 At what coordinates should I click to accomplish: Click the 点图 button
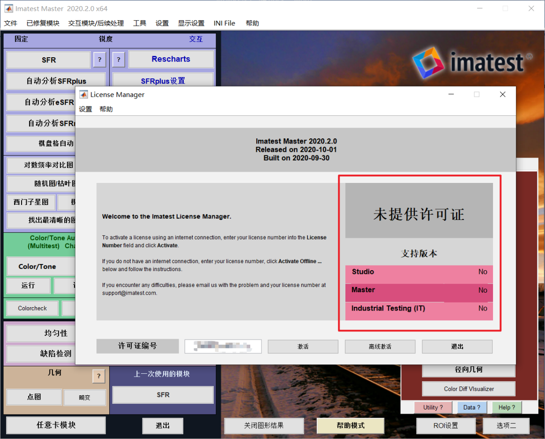tap(34, 397)
